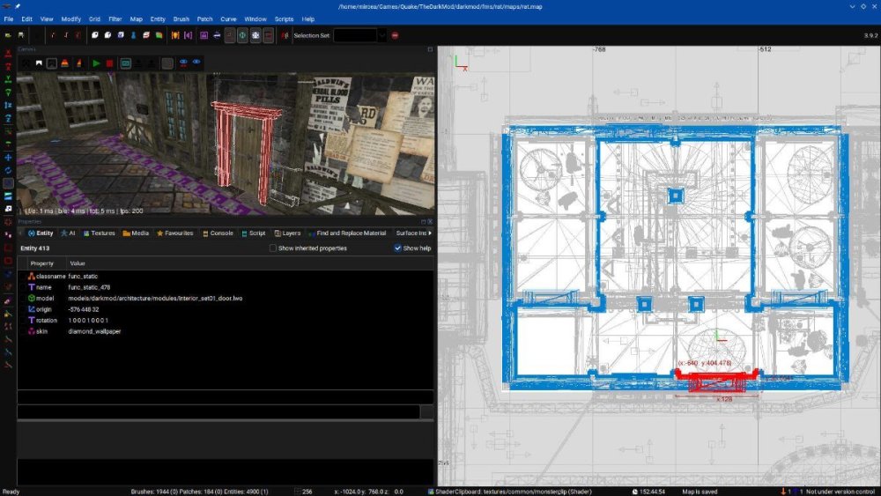
Task: Select the blue translate arrows tool
Action: tap(8, 158)
